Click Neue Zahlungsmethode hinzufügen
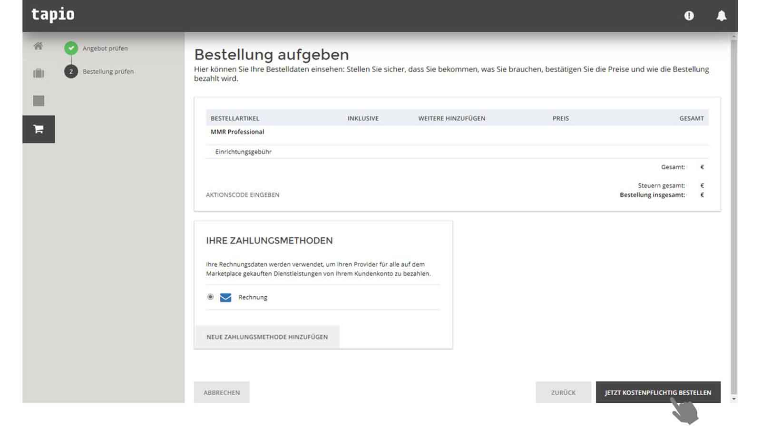761x428 pixels. tap(267, 337)
